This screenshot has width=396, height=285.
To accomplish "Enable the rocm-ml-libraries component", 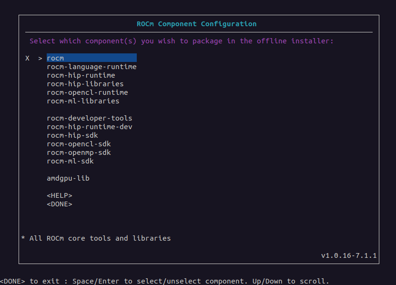I will pos(83,101).
